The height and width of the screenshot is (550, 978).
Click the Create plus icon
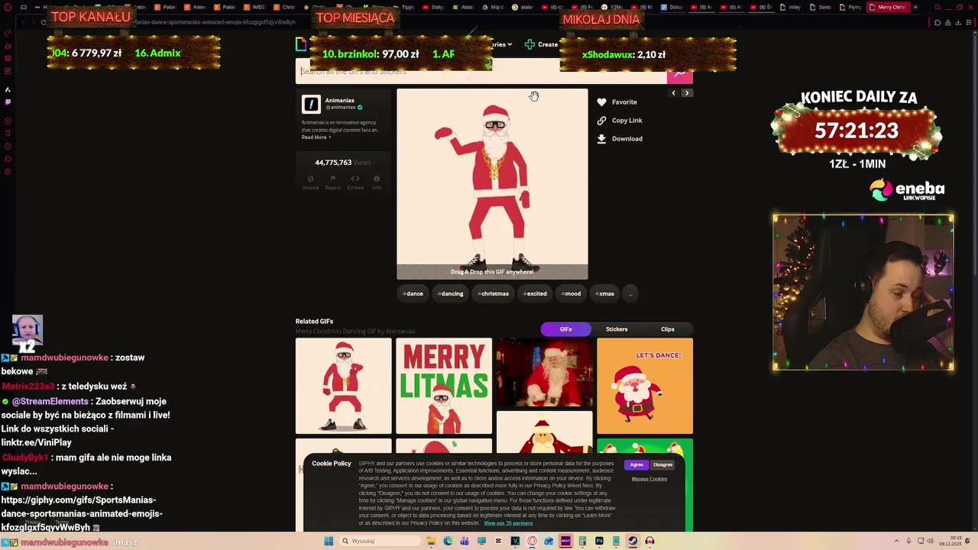click(529, 44)
